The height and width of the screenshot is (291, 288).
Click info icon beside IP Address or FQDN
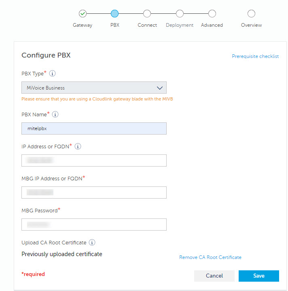pyautogui.click(x=78, y=146)
